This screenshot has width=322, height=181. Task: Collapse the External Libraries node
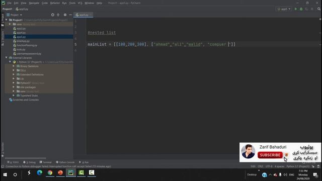tap(7, 58)
